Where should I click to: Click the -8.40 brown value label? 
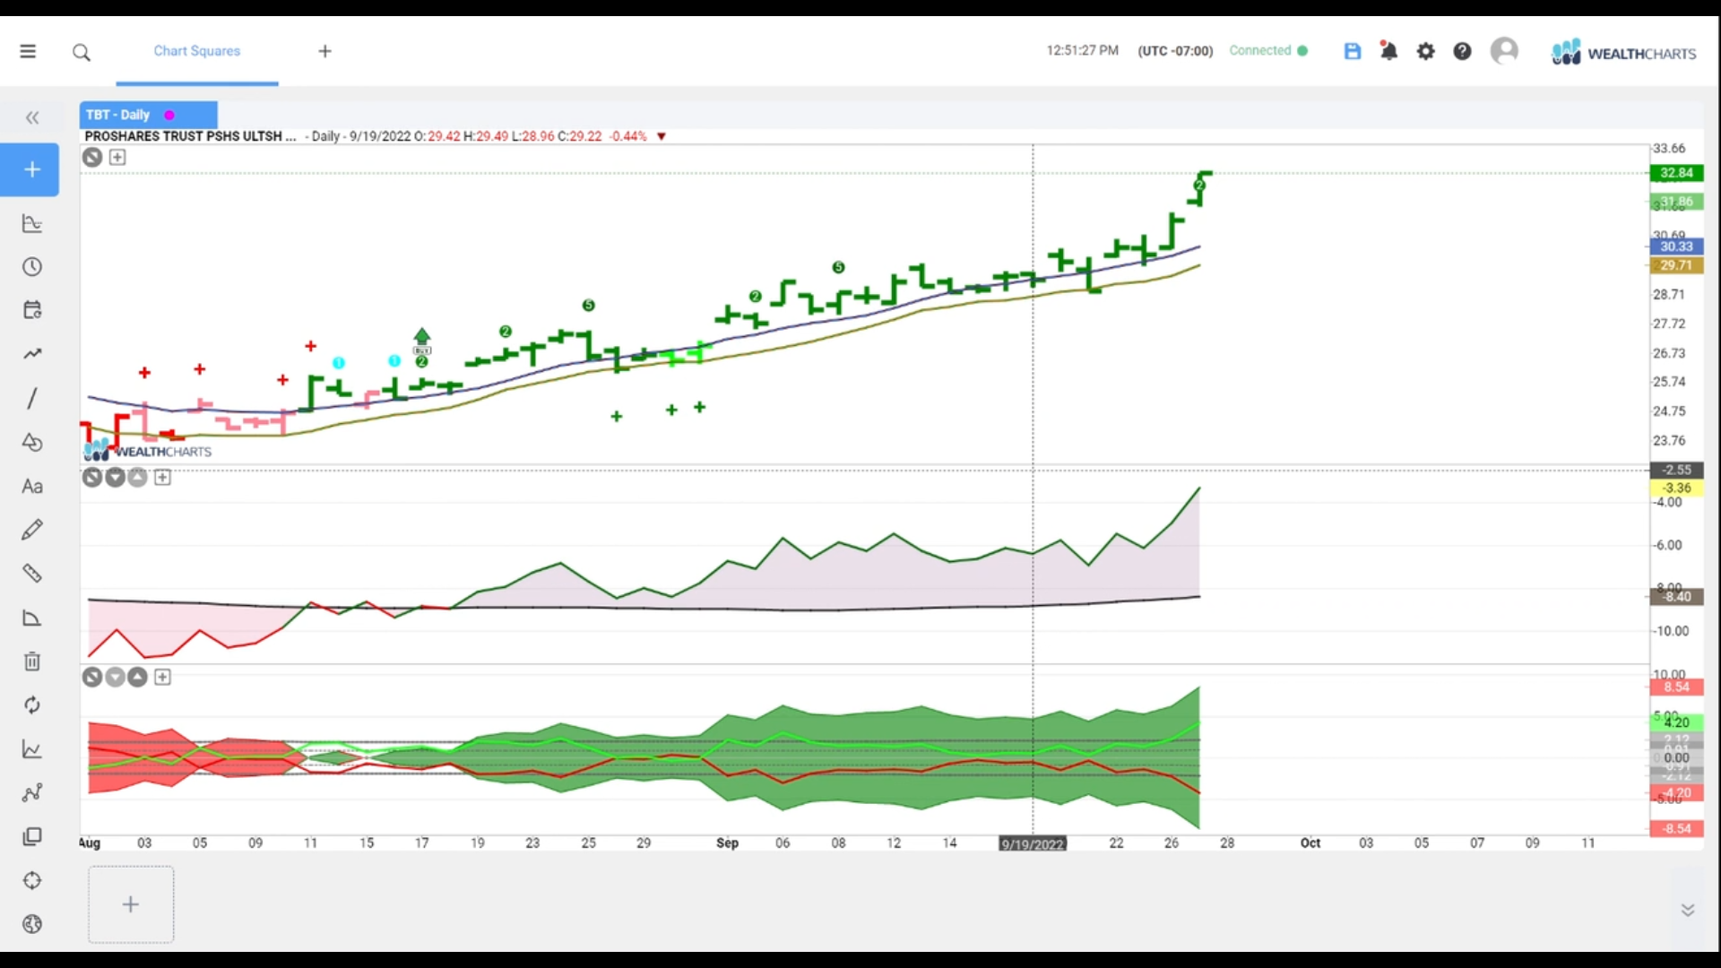[x=1676, y=597]
